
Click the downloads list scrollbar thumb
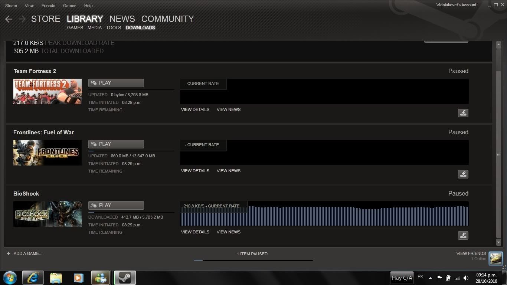(x=499, y=154)
